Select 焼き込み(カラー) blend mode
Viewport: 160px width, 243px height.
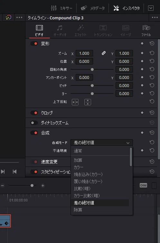point(100,174)
